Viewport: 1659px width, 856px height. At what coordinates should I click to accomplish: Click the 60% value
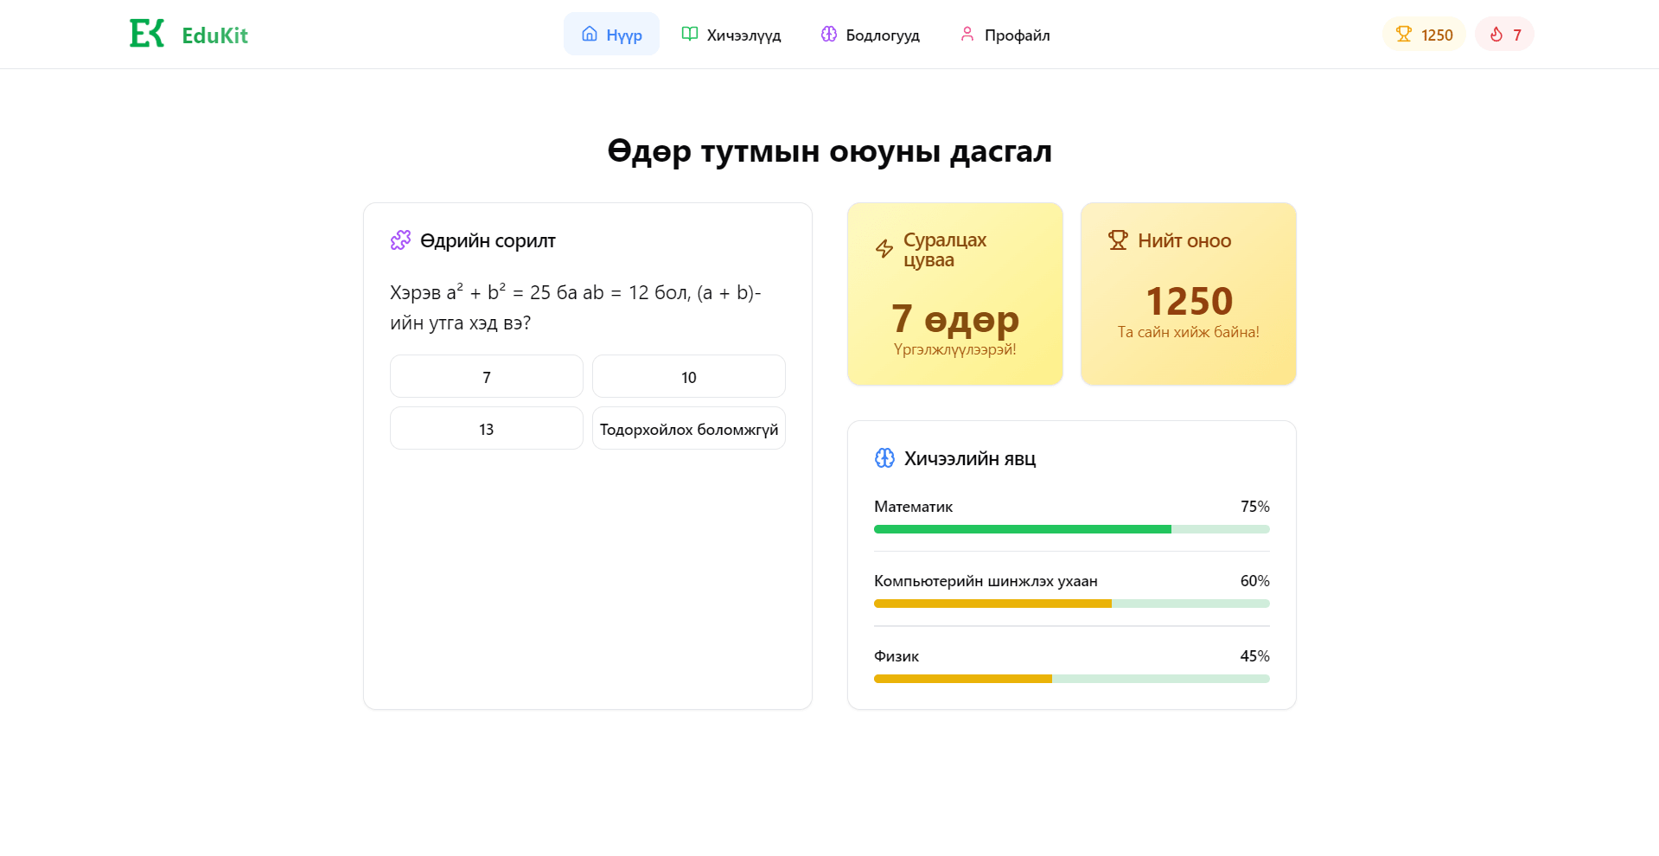(x=1255, y=581)
